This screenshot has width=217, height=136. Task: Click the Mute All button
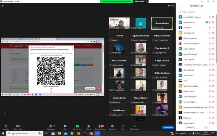coord(190,128)
